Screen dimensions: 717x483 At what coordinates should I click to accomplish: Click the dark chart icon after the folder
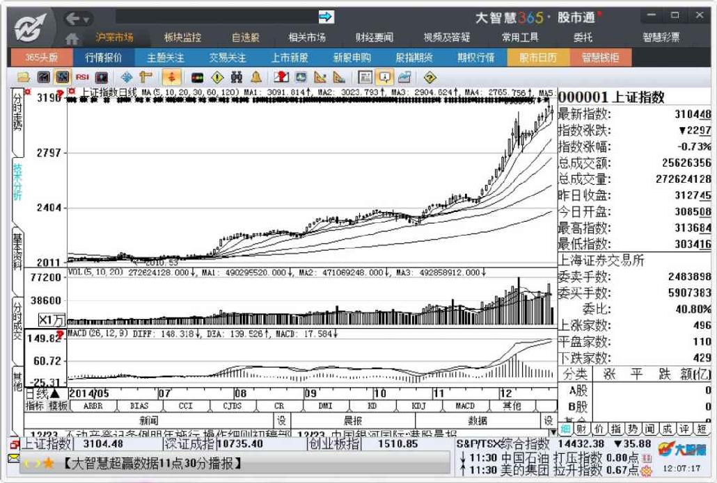click(43, 77)
